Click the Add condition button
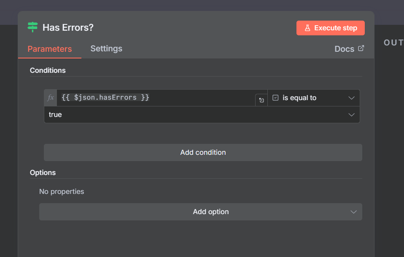Screen dimensions: 404x257 click(x=203, y=152)
